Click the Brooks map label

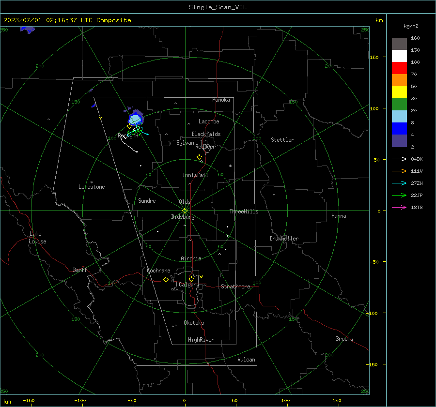(x=344, y=339)
